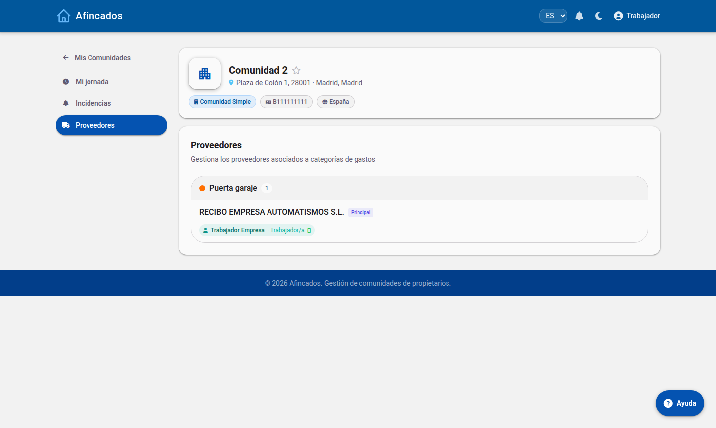Click the Plaza de Colón address text
Image resolution: width=716 pixels, height=428 pixels.
[299, 83]
